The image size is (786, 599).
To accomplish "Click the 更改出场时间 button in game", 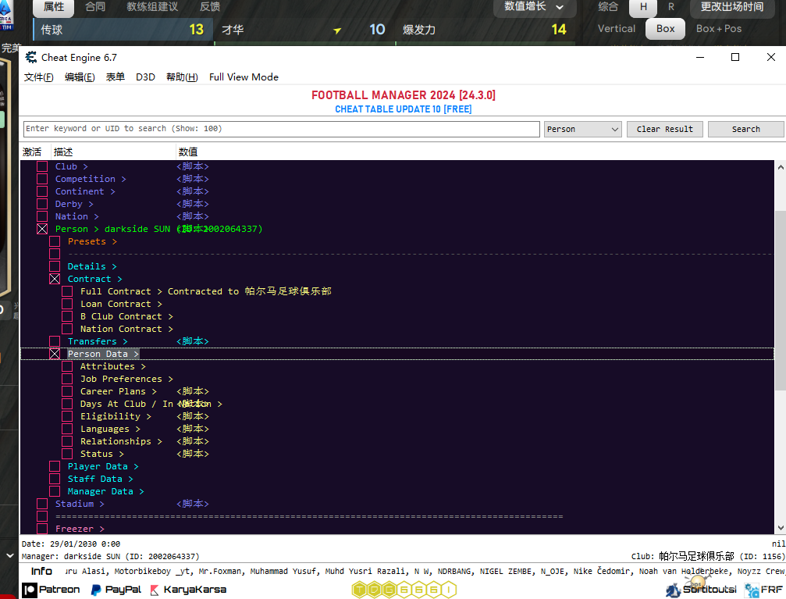I will click(732, 7).
